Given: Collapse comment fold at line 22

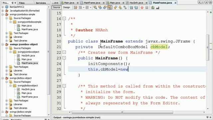Looking at the screenshot, I should click(64, 52).
